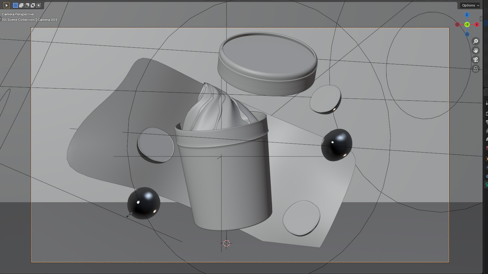This screenshot has width=488, height=274.
Task: Click the 'Camera Perspective' overlay text
Action: pyautogui.click(x=18, y=14)
